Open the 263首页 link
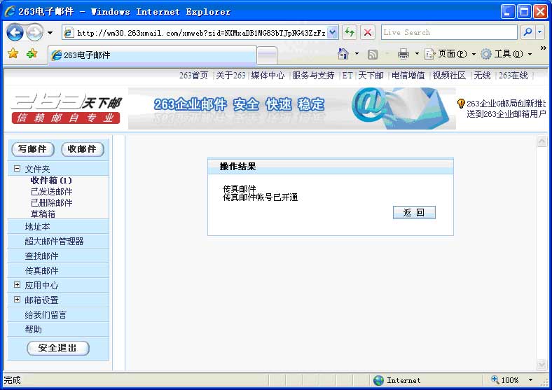Screen dimensions: 552x390 click(193, 76)
